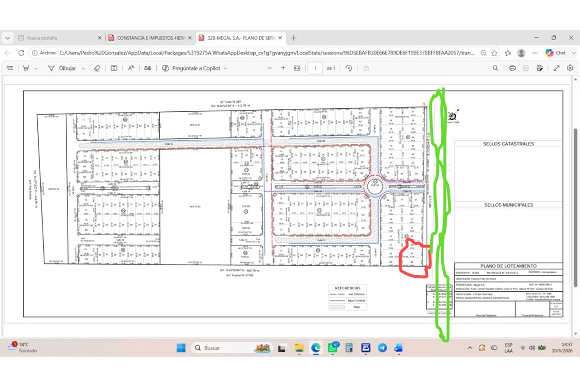This screenshot has width=580, height=387.
Task: Open the favorites list
Action: [508, 53]
